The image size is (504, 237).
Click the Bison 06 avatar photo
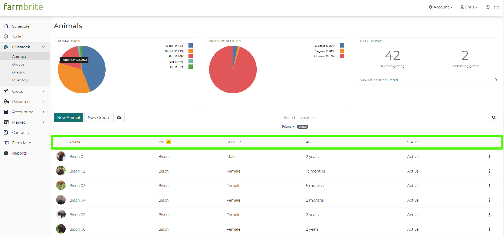[x=61, y=229]
